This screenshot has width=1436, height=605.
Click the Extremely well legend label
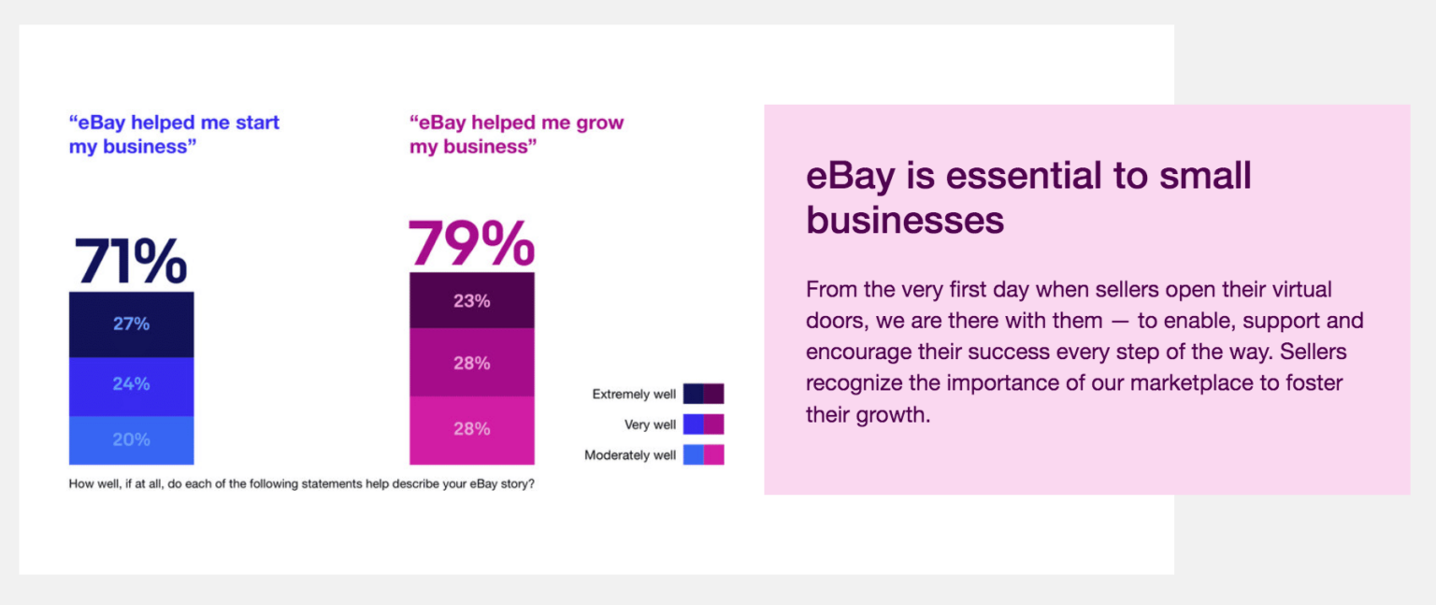coord(634,395)
